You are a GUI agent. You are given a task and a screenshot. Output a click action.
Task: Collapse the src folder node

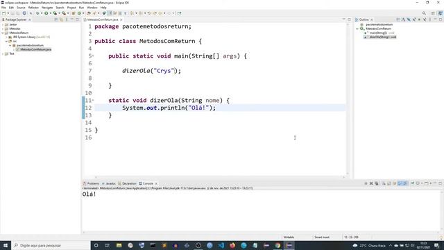click(6, 42)
